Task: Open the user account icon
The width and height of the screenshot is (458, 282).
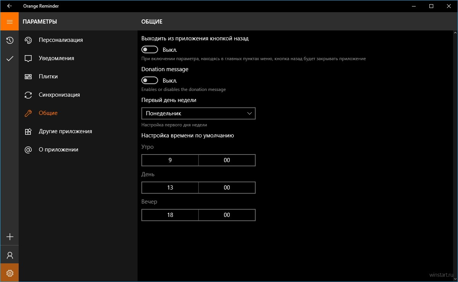Action: pyautogui.click(x=10, y=255)
